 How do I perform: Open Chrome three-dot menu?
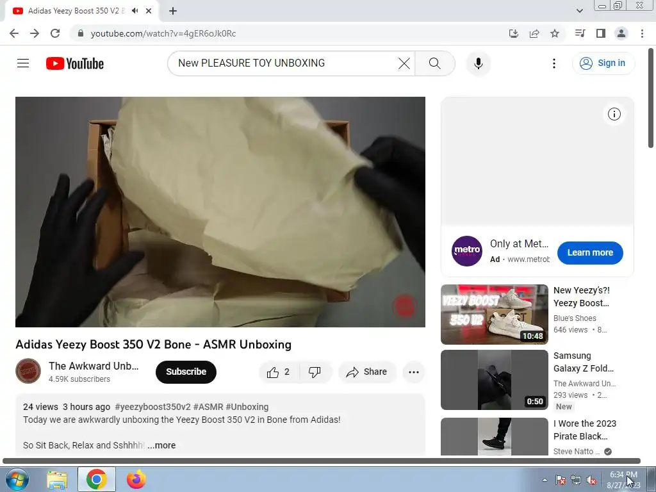click(x=642, y=33)
